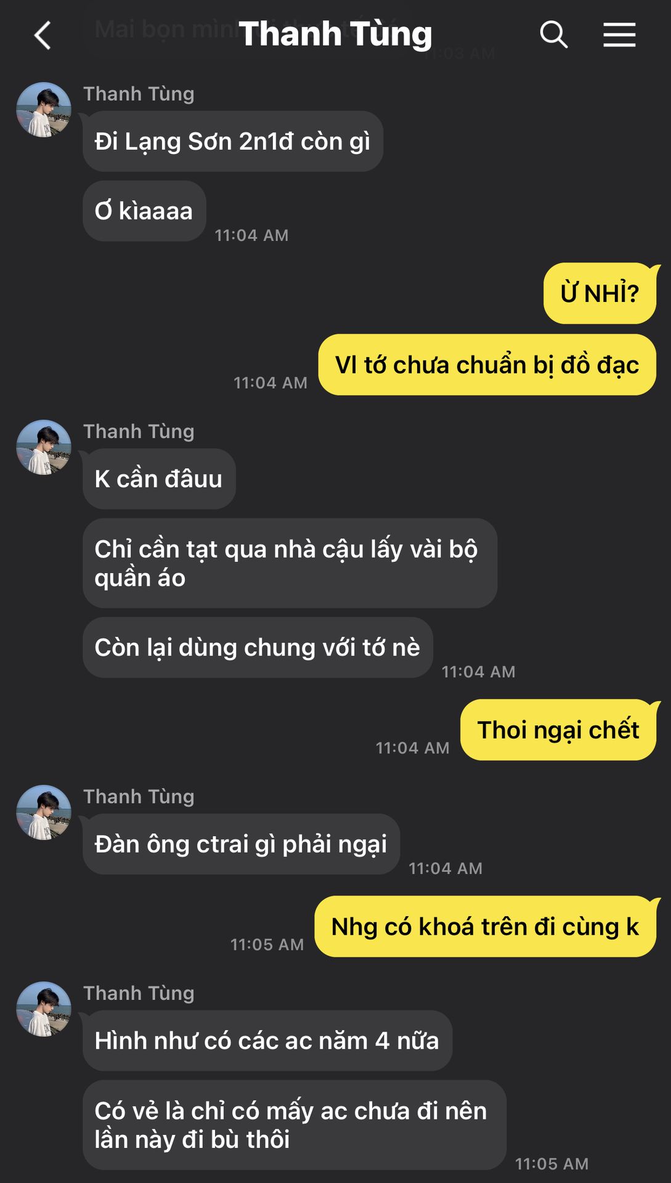Tap message "Còn lại dùng chung với tớ nè"
671x1183 pixels.
click(x=258, y=648)
